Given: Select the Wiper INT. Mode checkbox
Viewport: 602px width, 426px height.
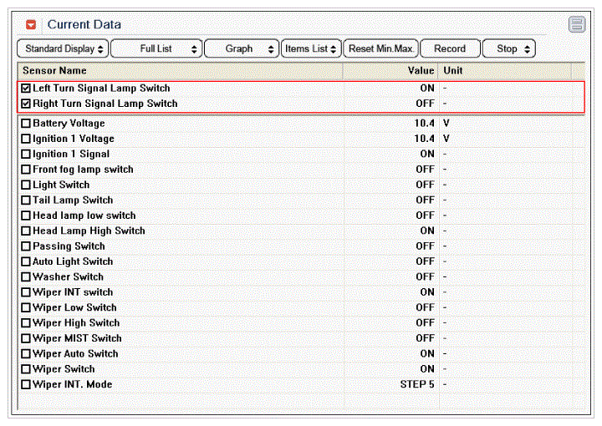Looking at the screenshot, I should pos(26,385).
